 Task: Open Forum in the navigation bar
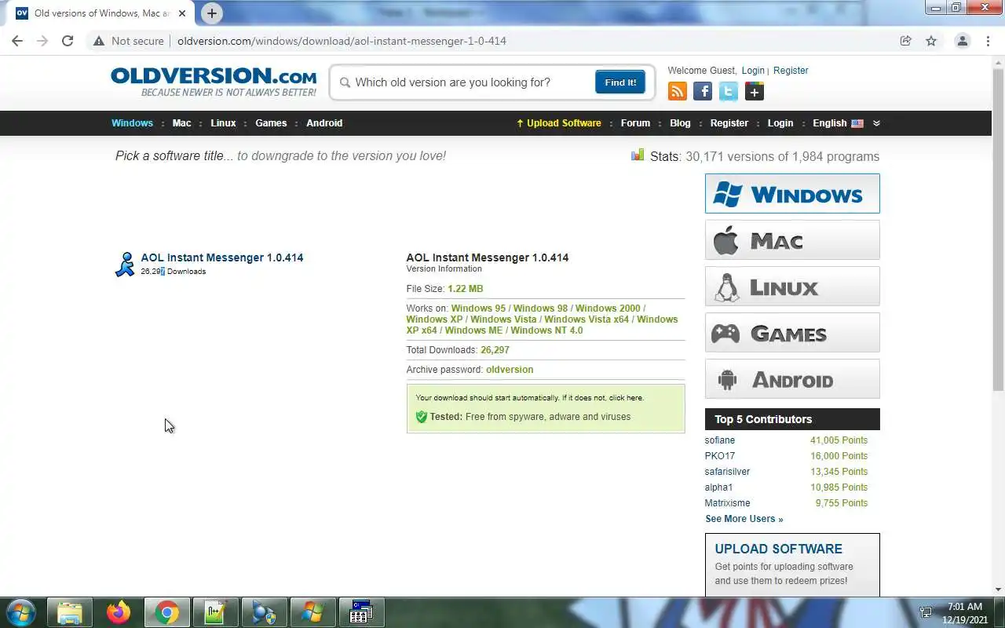pyautogui.click(x=635, y=123)
